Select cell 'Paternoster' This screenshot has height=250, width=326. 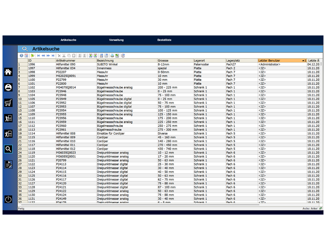(209, 65)
